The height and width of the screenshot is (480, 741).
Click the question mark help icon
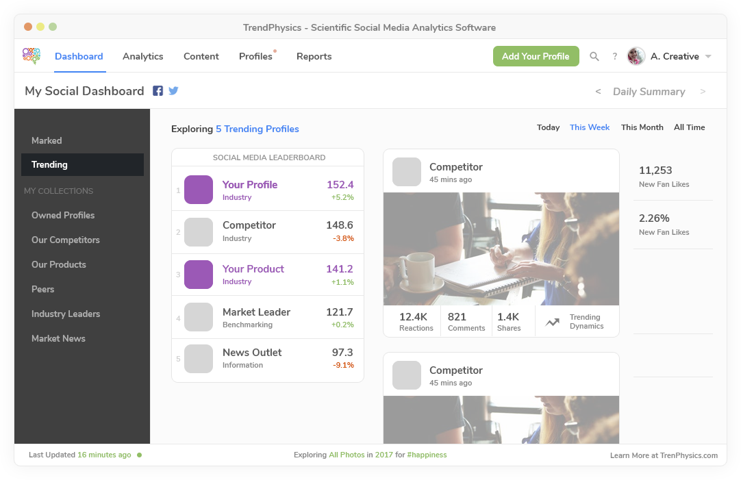point(615,56)
